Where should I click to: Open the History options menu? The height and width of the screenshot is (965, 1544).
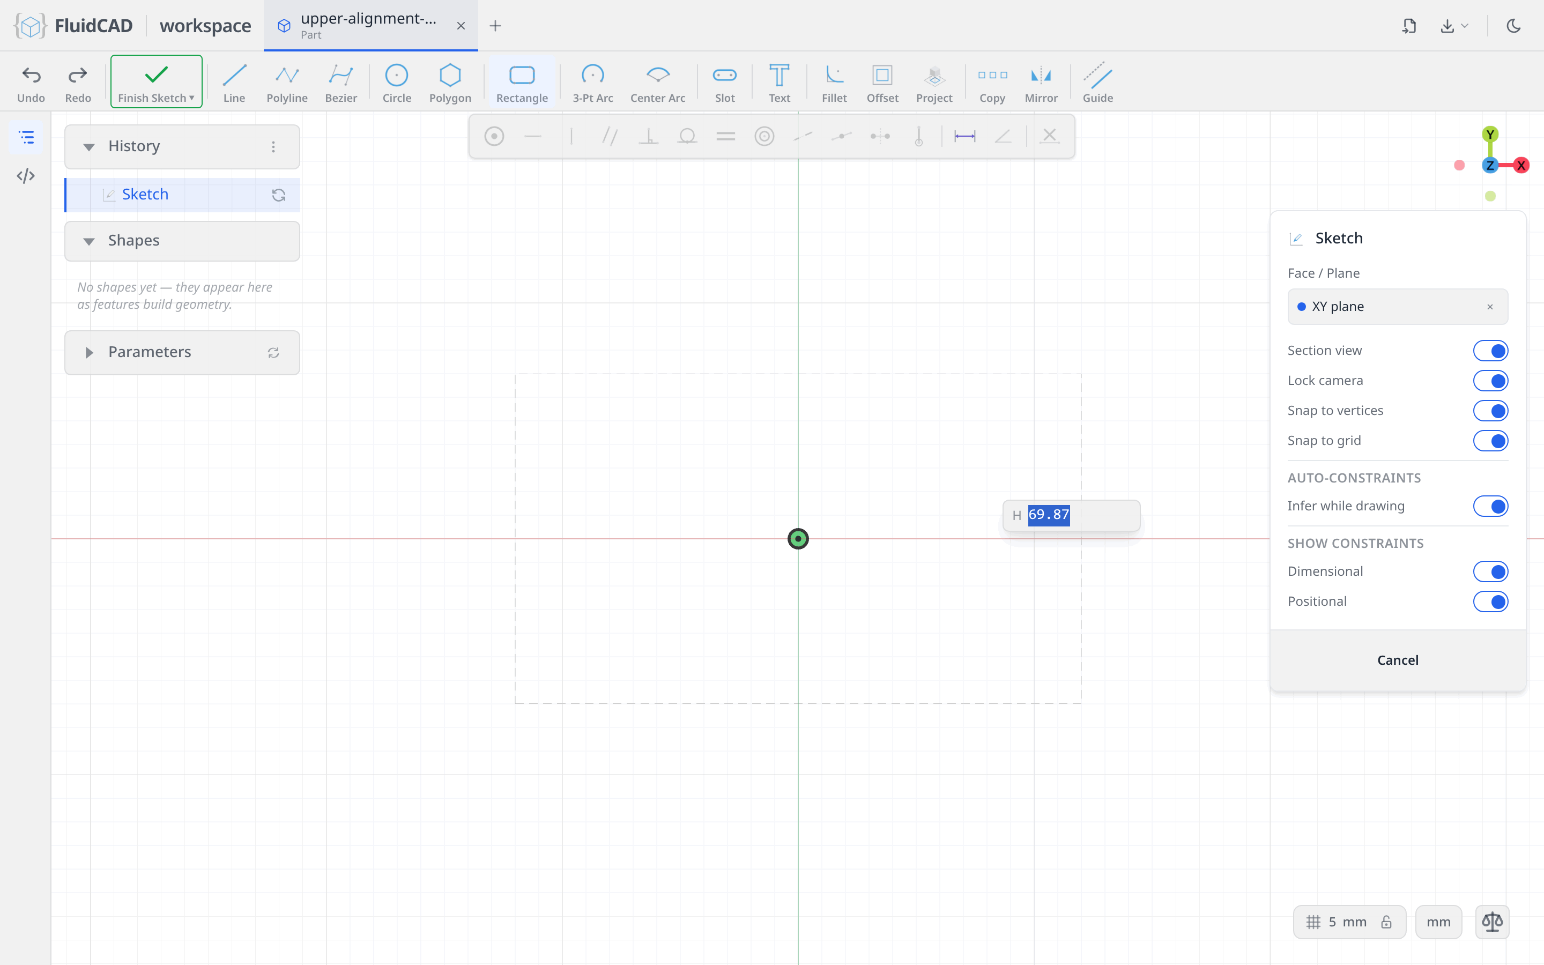click(273, 147)
